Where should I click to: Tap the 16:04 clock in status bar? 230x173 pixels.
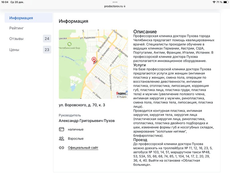(5, 2)
